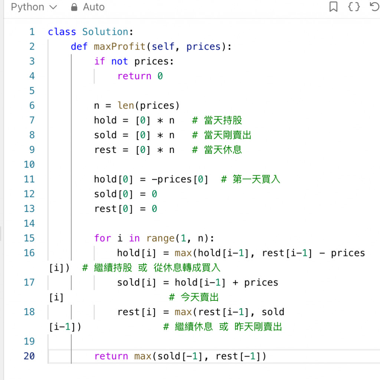Click line number 1 in the gutter
Screen dimensions: 380x380
pos(32,32)
